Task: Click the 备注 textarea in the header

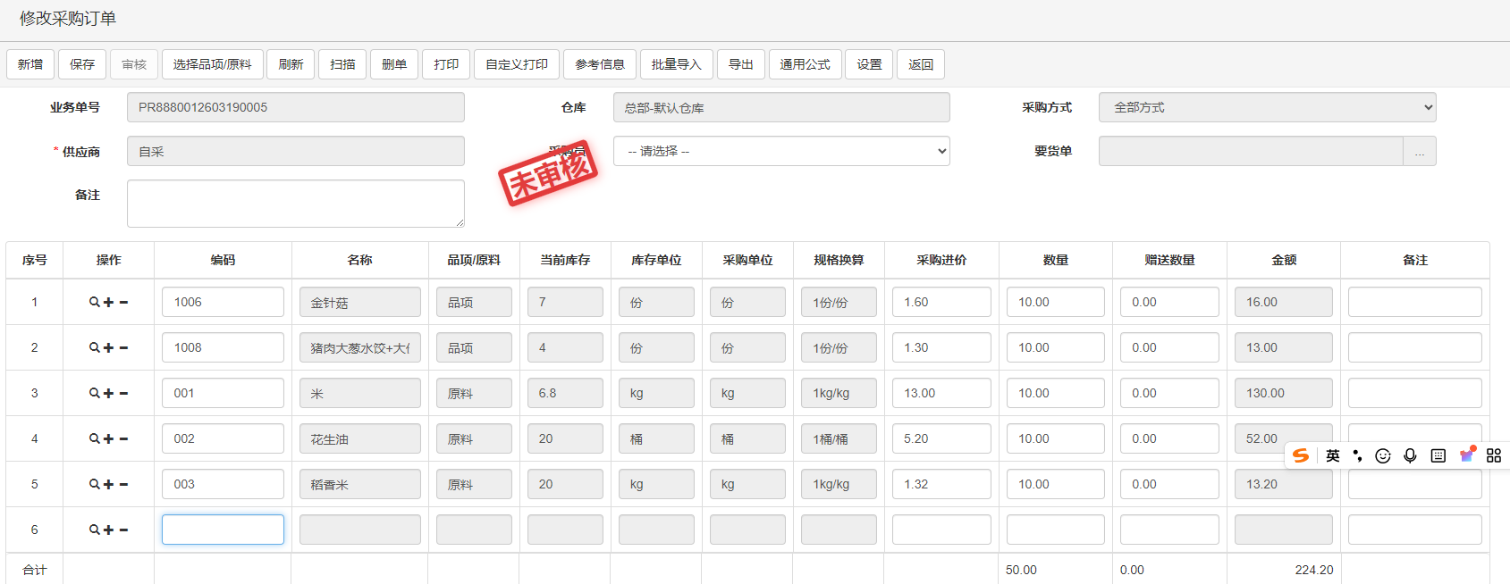Action: click(x=295, y=204)
